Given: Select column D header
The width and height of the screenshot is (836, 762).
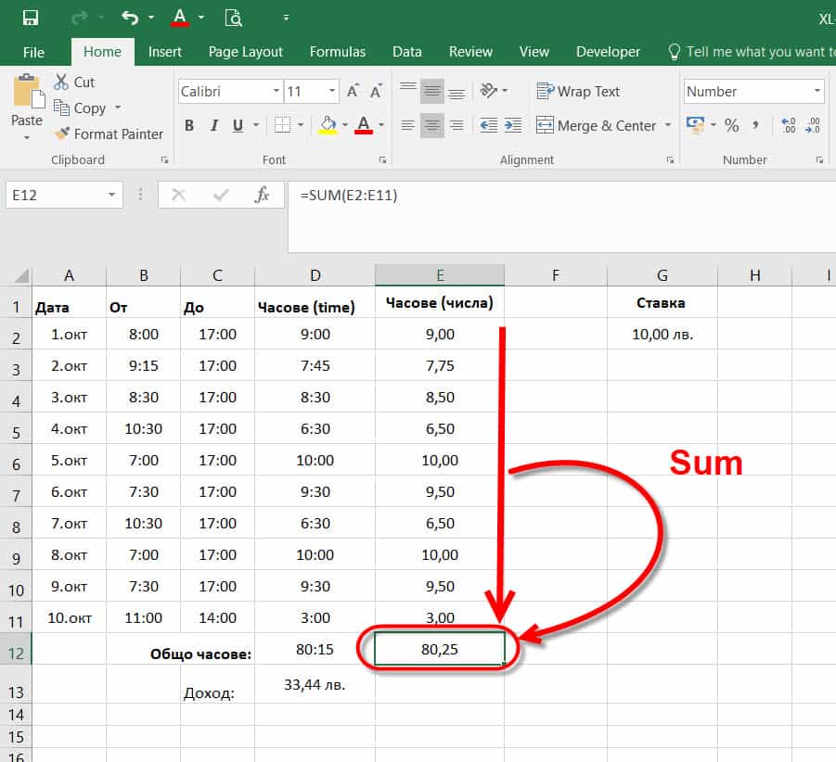Looking at the screenshot, I should 315,275.
